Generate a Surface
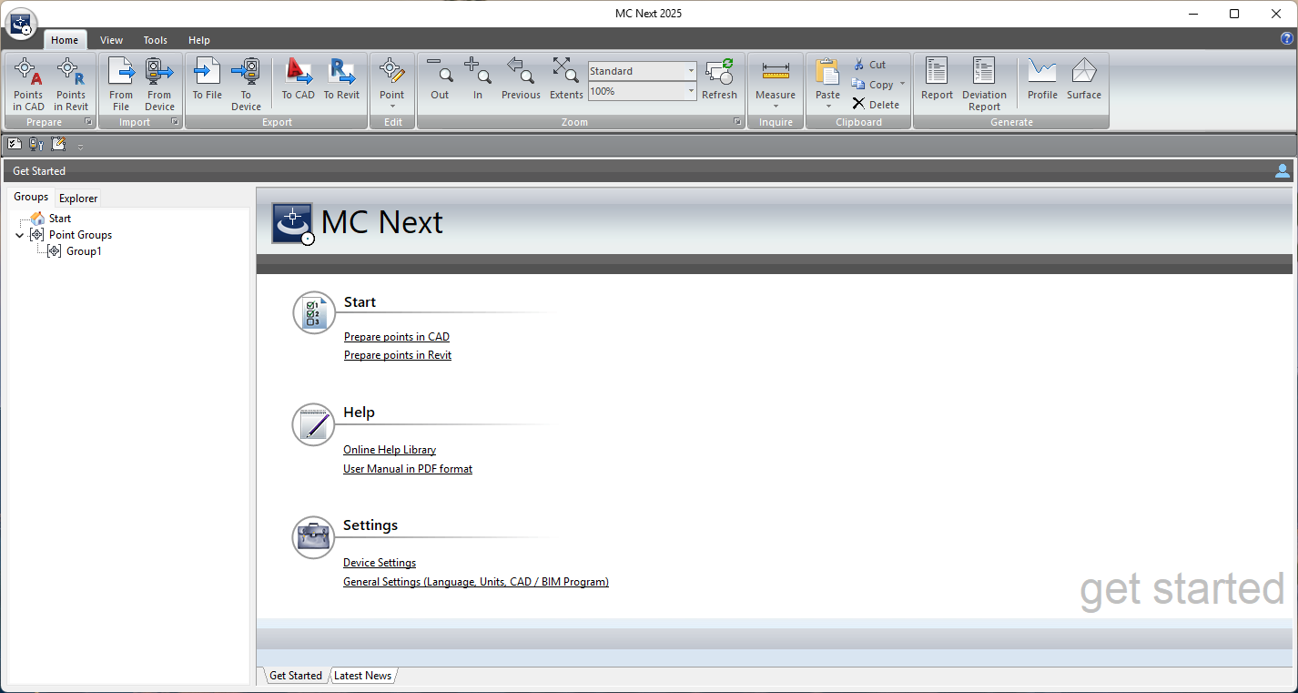Screen dimensions: 1298x693 pos(1084,79)
